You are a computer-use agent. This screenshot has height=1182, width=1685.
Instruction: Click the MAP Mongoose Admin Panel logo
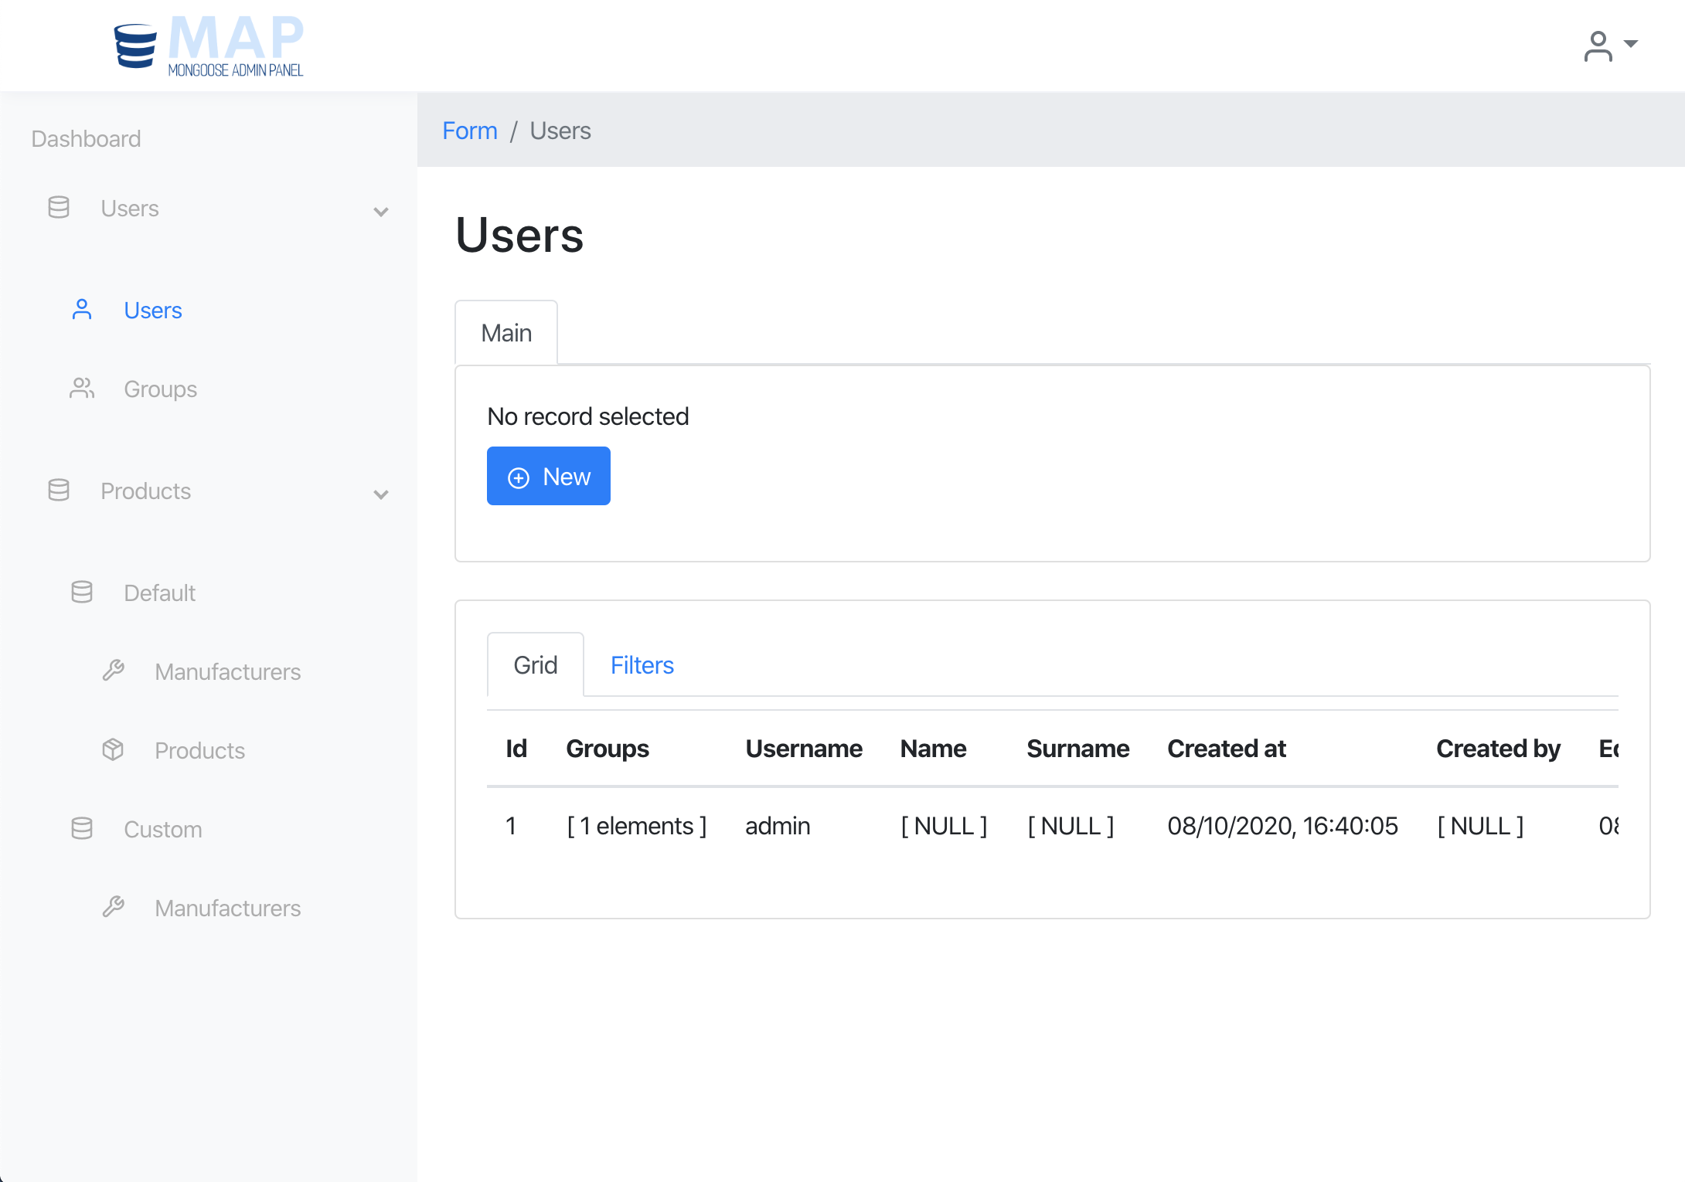209,46
